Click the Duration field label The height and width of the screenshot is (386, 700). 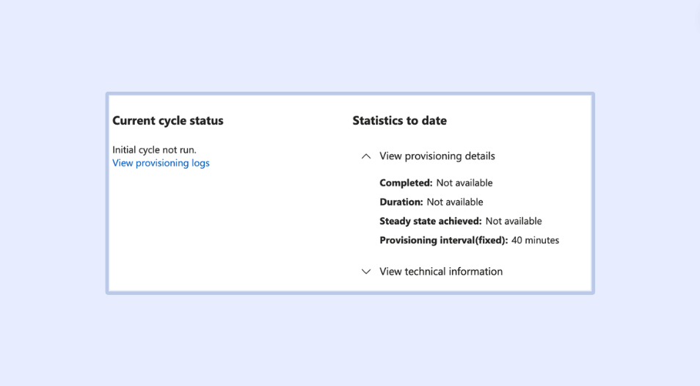pos(401,202)
